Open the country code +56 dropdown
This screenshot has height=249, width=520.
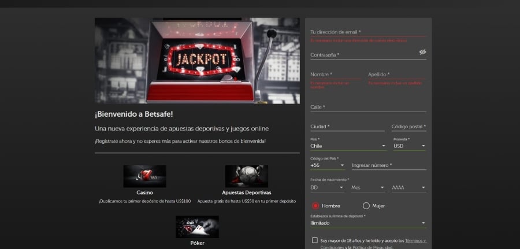[328, 165]
